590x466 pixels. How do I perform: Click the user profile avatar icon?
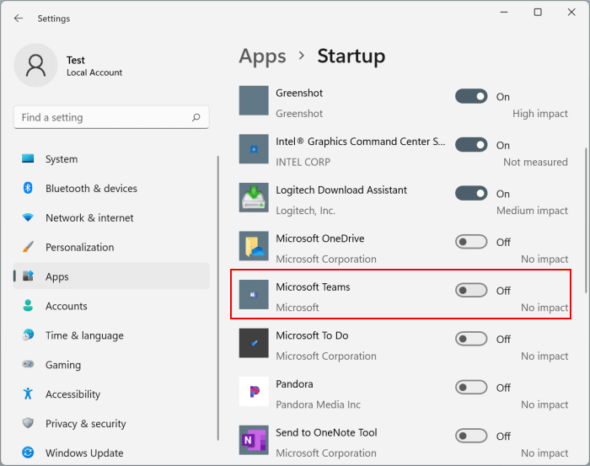click(35, 65)
